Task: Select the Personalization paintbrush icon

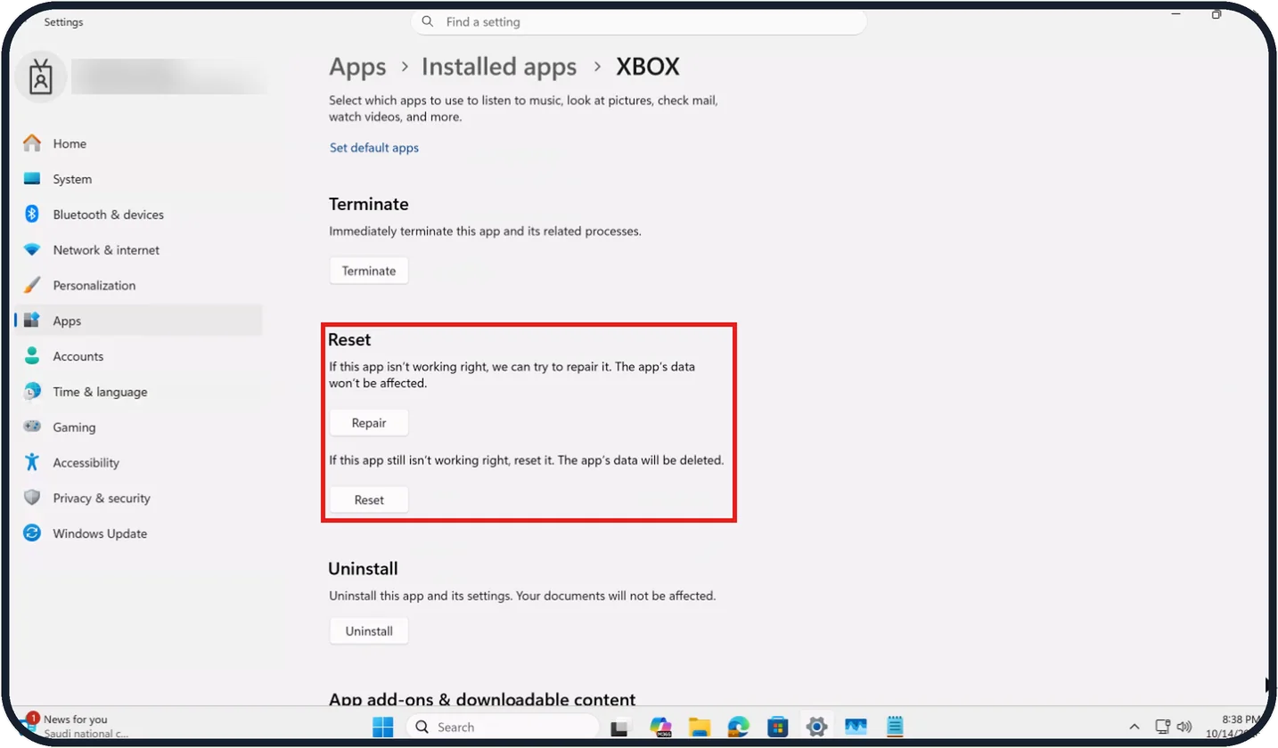Action: 32,286
